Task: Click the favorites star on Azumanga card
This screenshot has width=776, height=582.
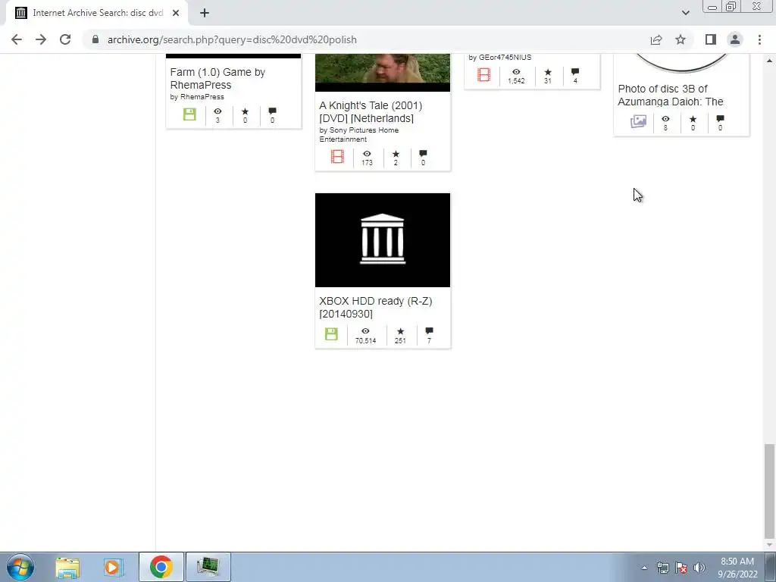Action: [693, 119]
